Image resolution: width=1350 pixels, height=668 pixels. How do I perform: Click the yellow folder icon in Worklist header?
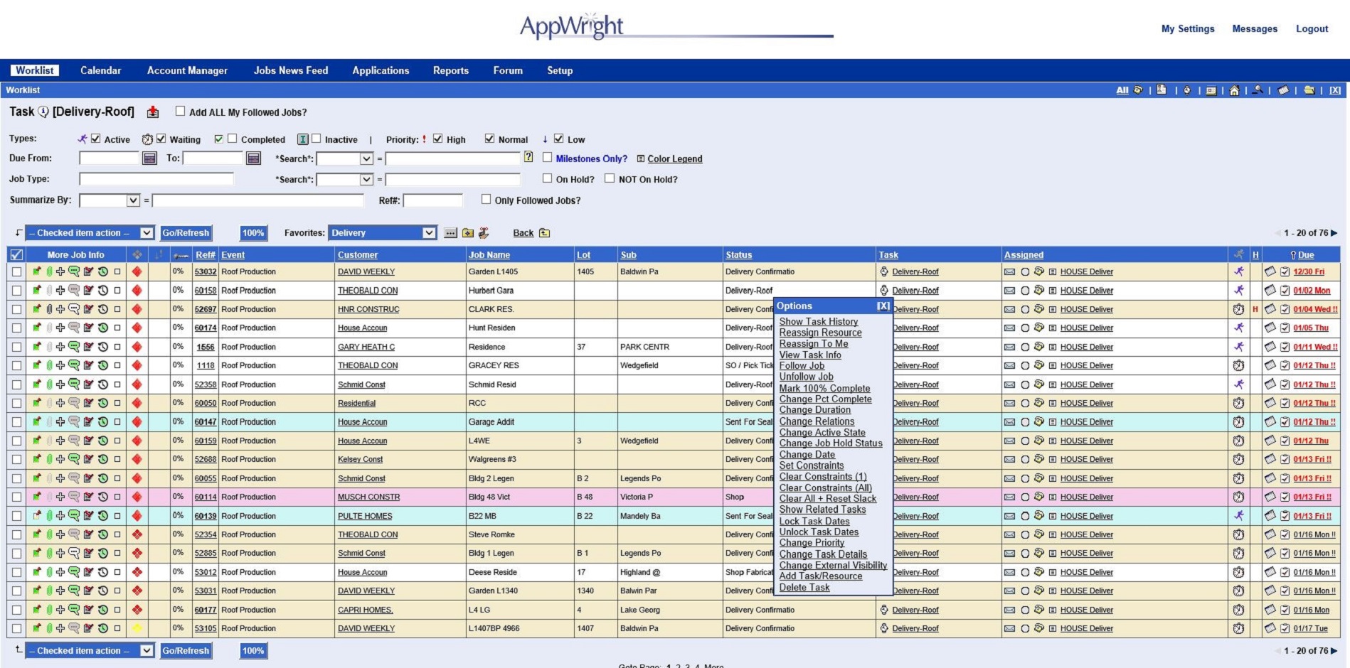[1309, 90]
